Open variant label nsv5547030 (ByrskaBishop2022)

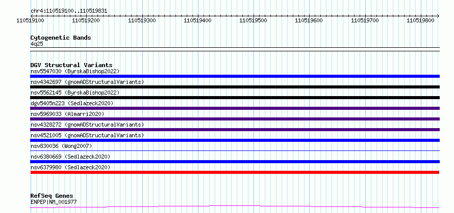pos(75,71)
